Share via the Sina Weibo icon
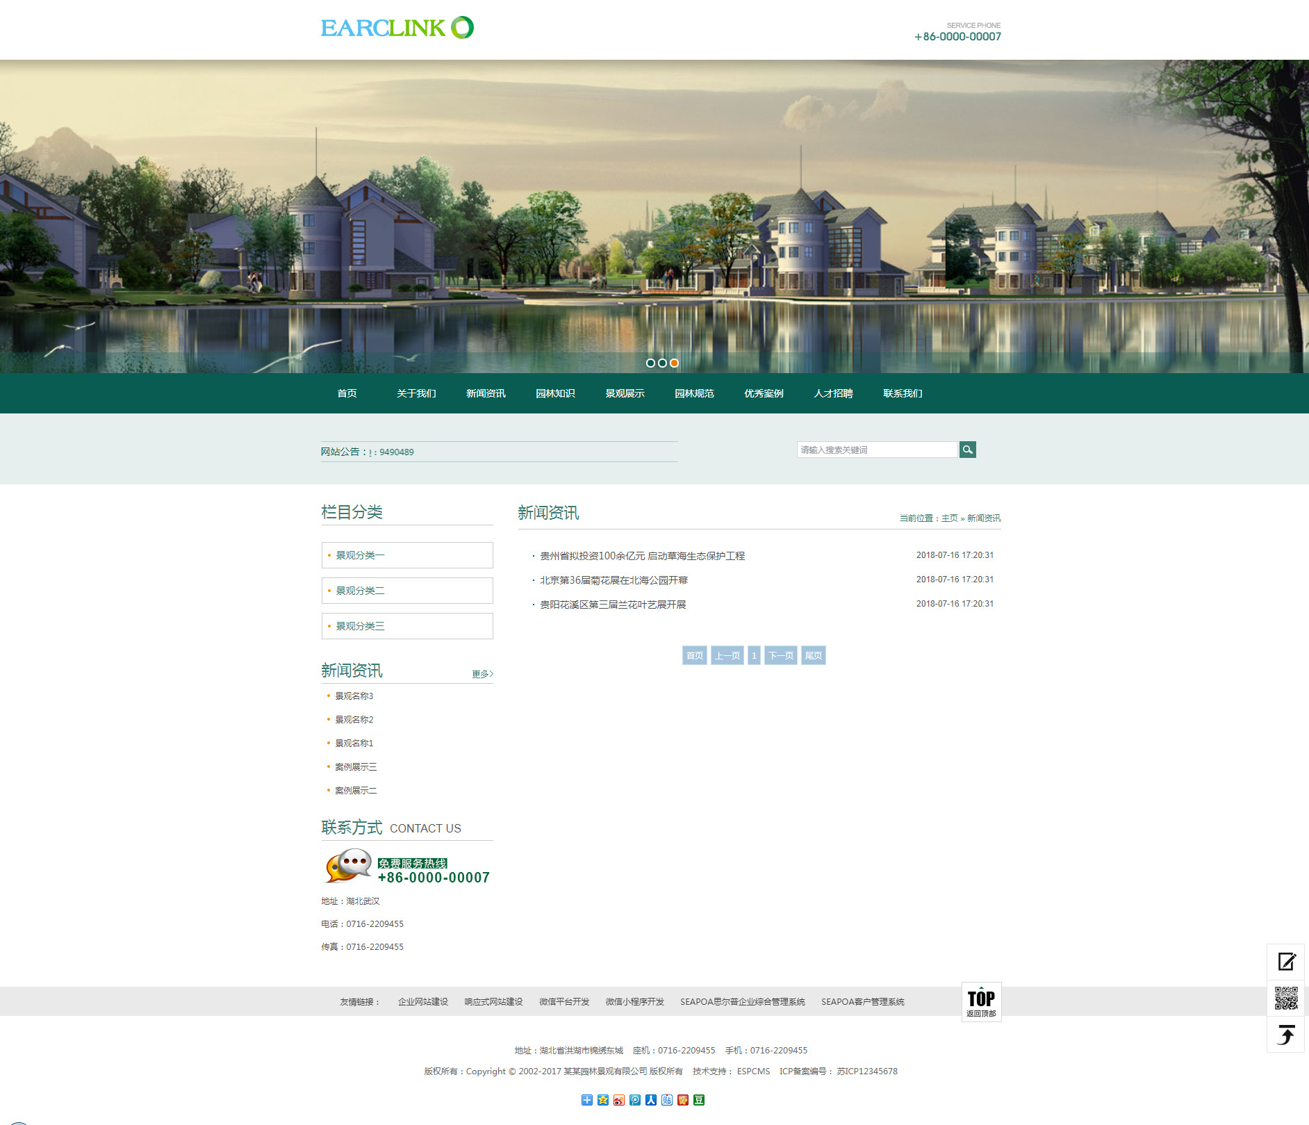The height and width of the screenshot is (1125, 1309). pos(619,1100)
